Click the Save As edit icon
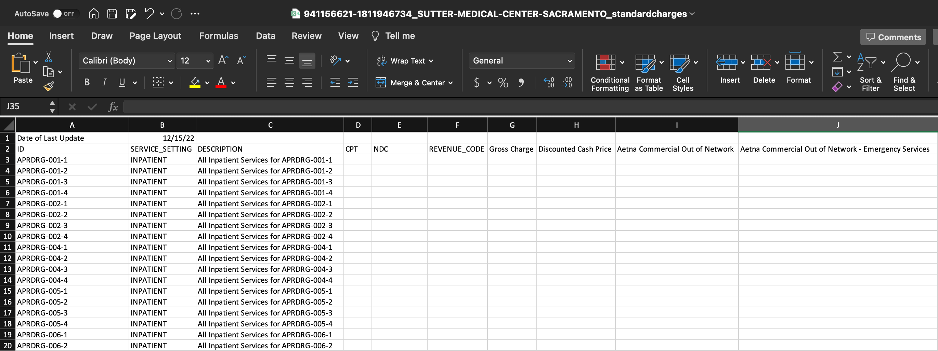The image size is (938, 351). [131, 14]
